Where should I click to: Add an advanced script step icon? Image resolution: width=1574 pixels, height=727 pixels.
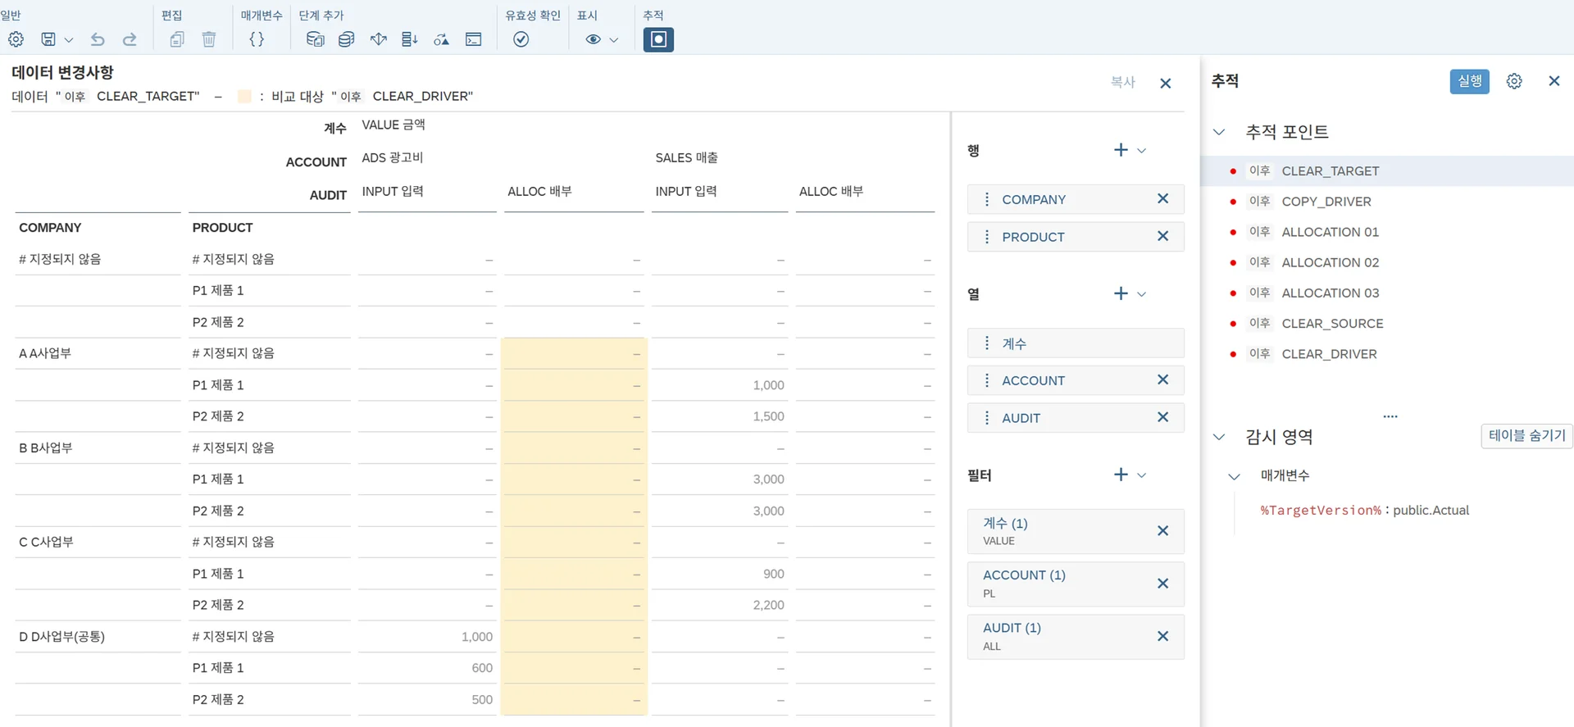[473, 39]
